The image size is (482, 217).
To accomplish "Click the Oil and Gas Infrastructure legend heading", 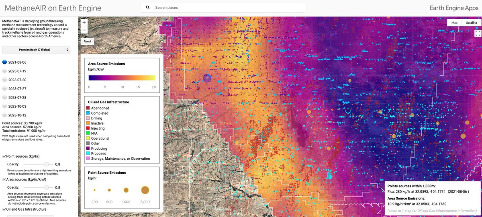I will 108,102.
